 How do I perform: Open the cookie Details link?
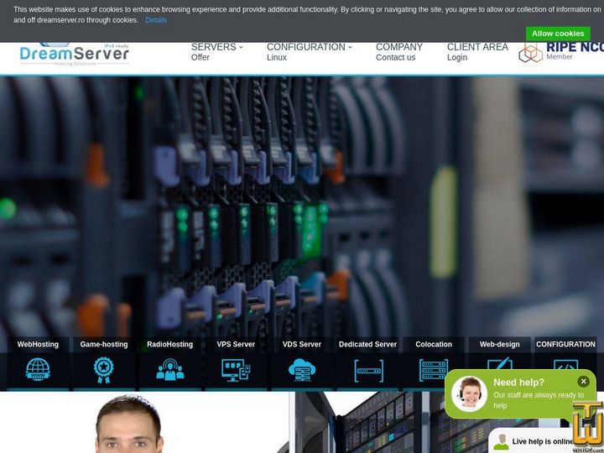(155, 20)
